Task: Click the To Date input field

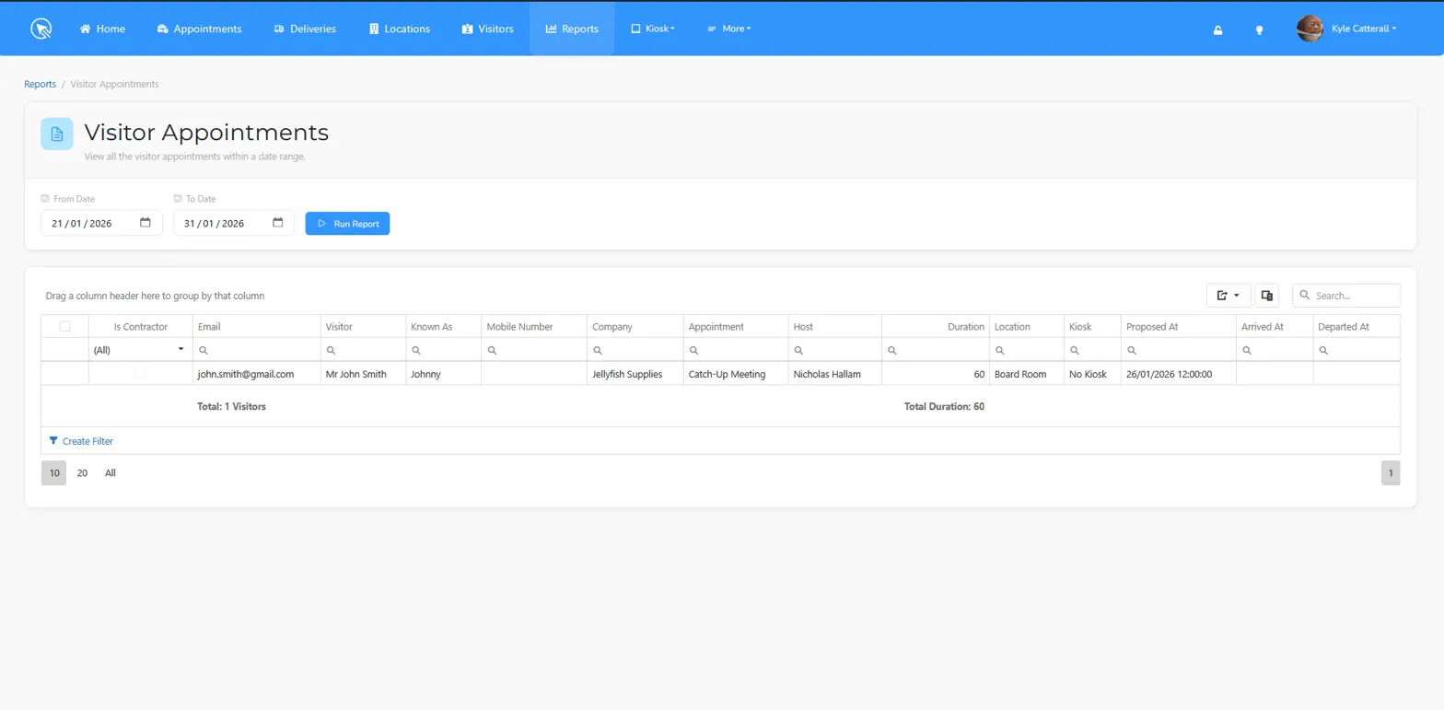Action: click(x=234, y=223)
